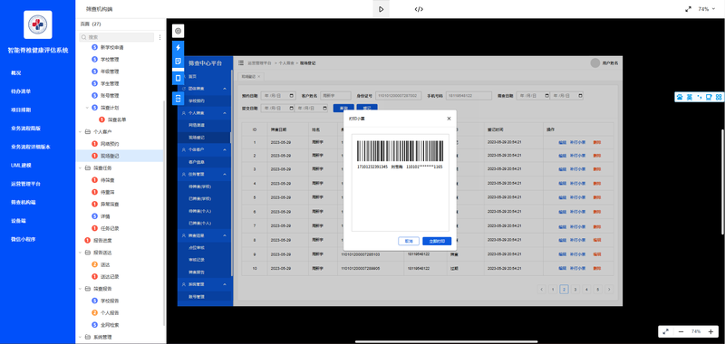
Task: Click 编辑 link in table row 1
Action: [562, 142]
